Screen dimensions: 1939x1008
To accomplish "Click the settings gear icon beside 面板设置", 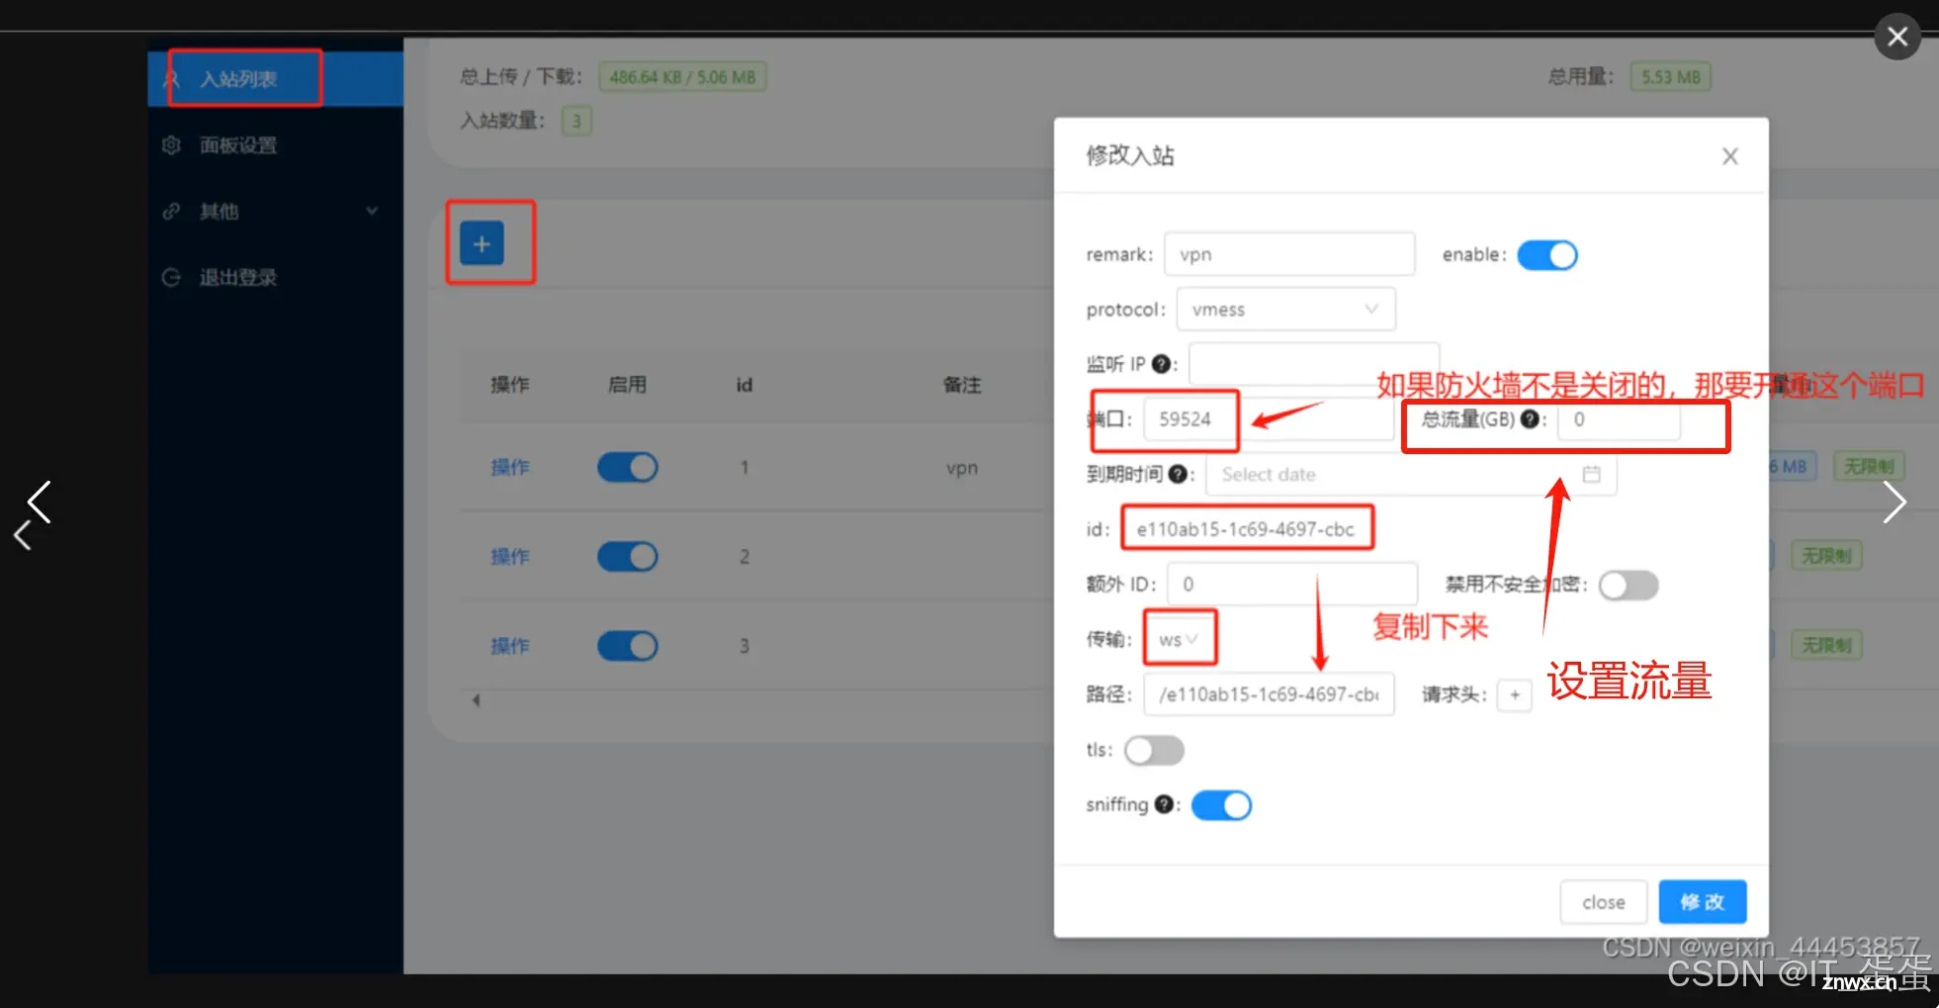I will point(171,145).
